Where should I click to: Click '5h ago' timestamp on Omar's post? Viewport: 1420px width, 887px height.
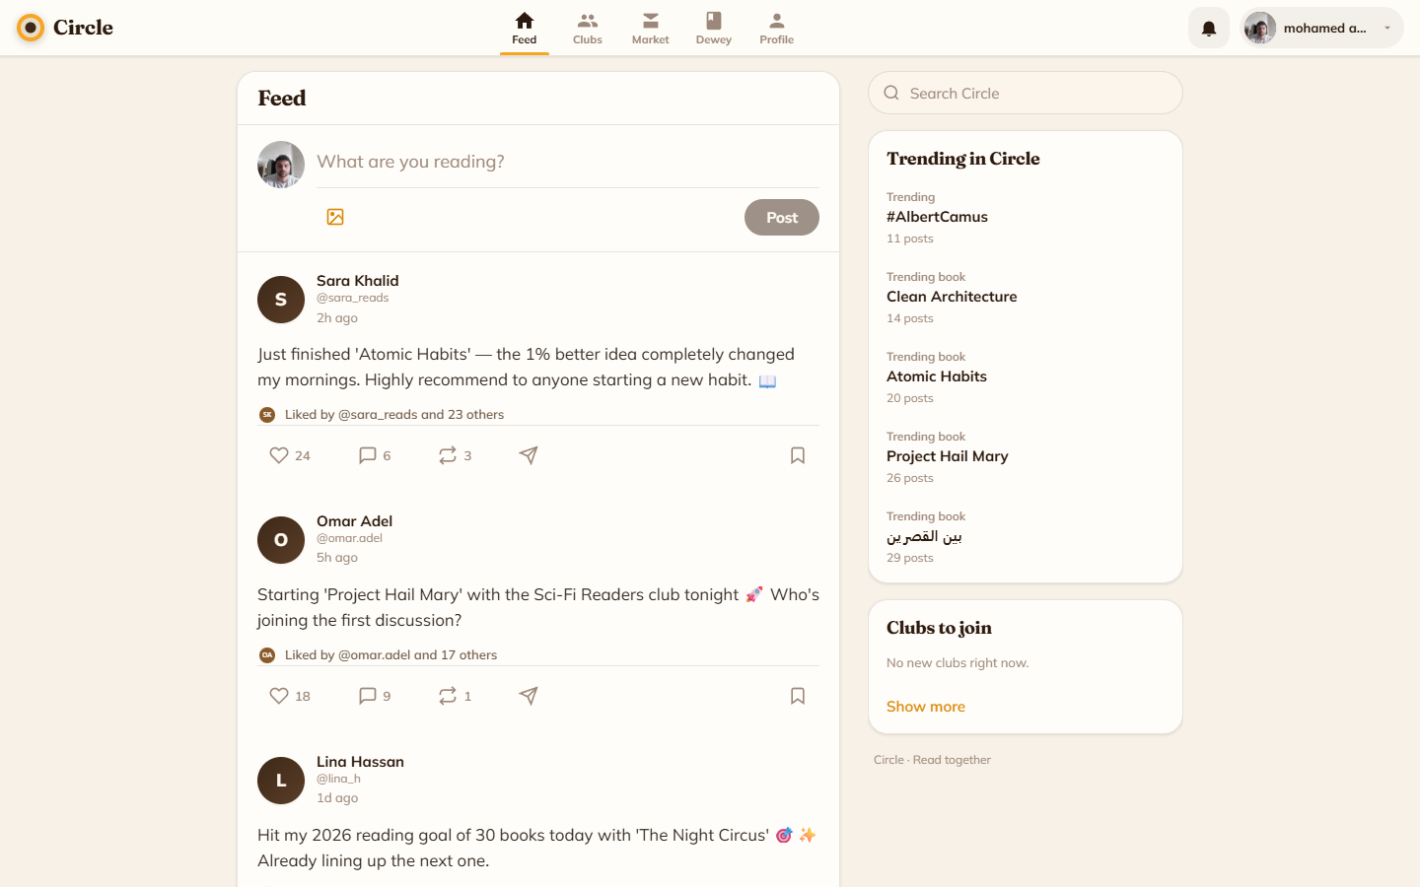pos(337,558)
